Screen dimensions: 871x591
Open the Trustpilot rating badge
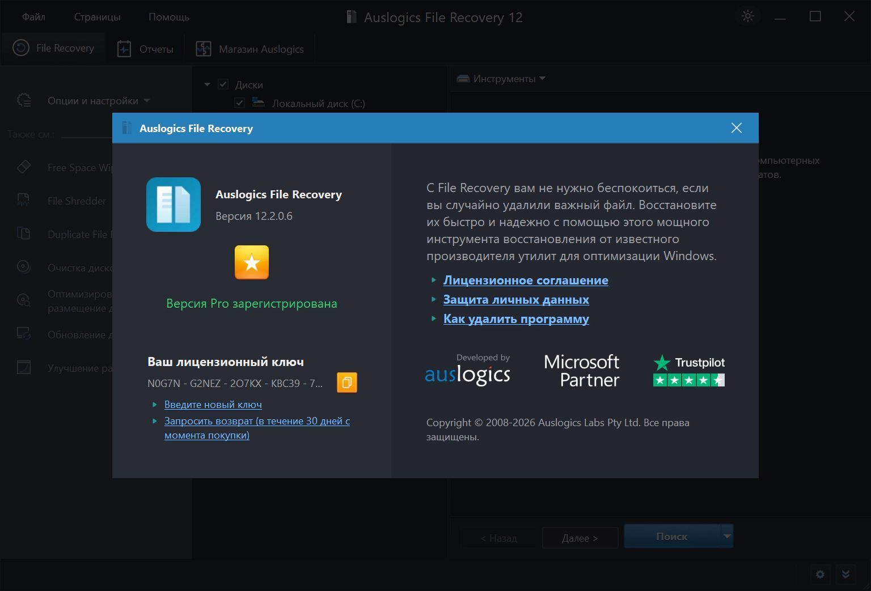(689, 371)
